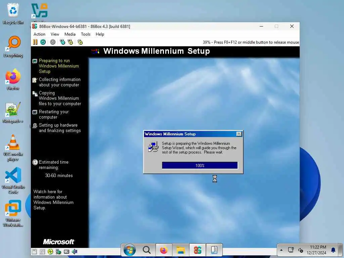Click the sound speaker status bar icon
The image size is (344, 258).
[75, 252]
